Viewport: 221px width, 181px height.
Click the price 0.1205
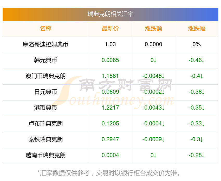[x=110, y=124]
